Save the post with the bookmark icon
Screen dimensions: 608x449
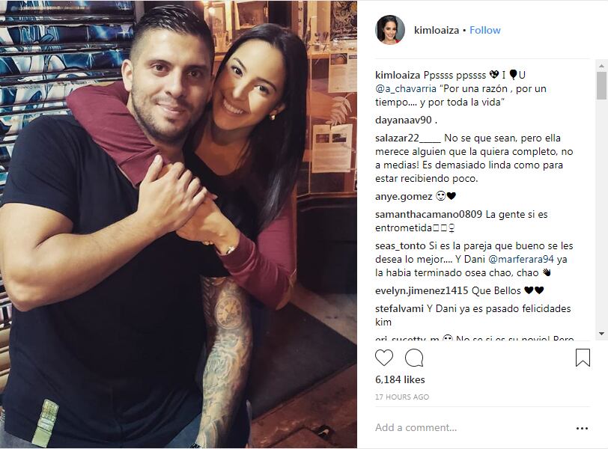(x=583, y=358)
